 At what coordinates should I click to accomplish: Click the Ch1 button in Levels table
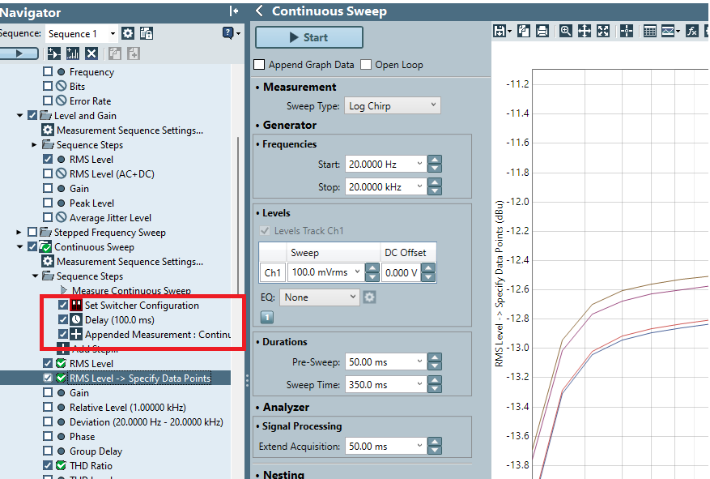pos(273,272)
